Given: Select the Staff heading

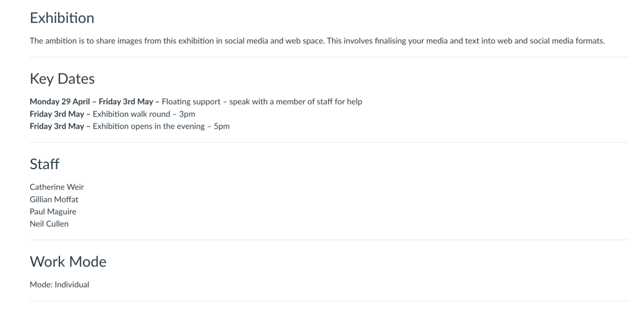Looking at the screenshot, I should pyautogui.click(x=43, y=165).
